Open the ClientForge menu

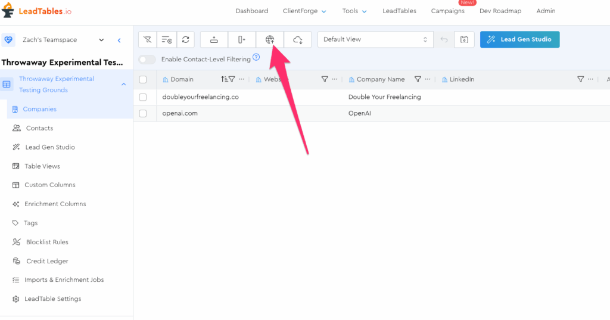pos(304,11)
